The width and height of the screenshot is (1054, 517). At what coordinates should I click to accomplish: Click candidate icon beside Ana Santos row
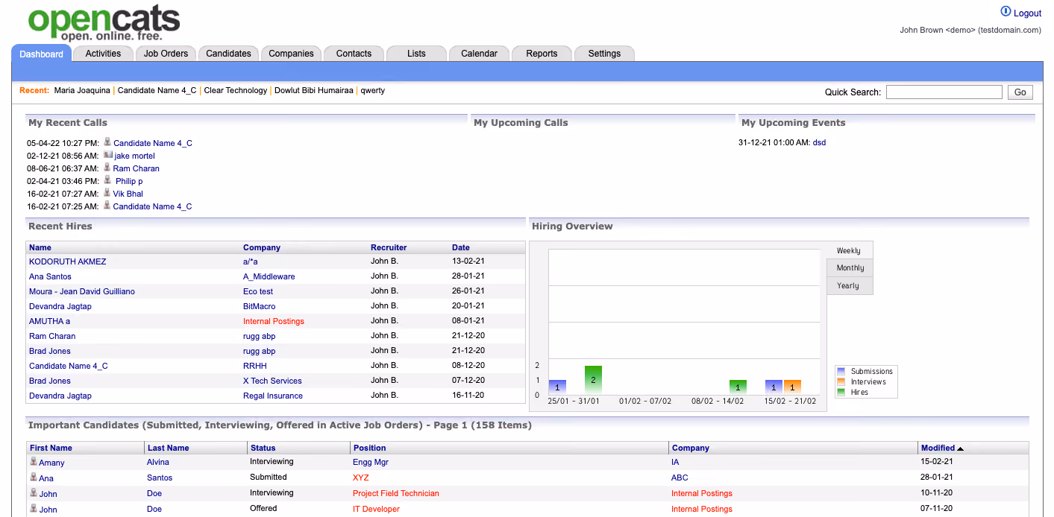[x=34, y=478]
